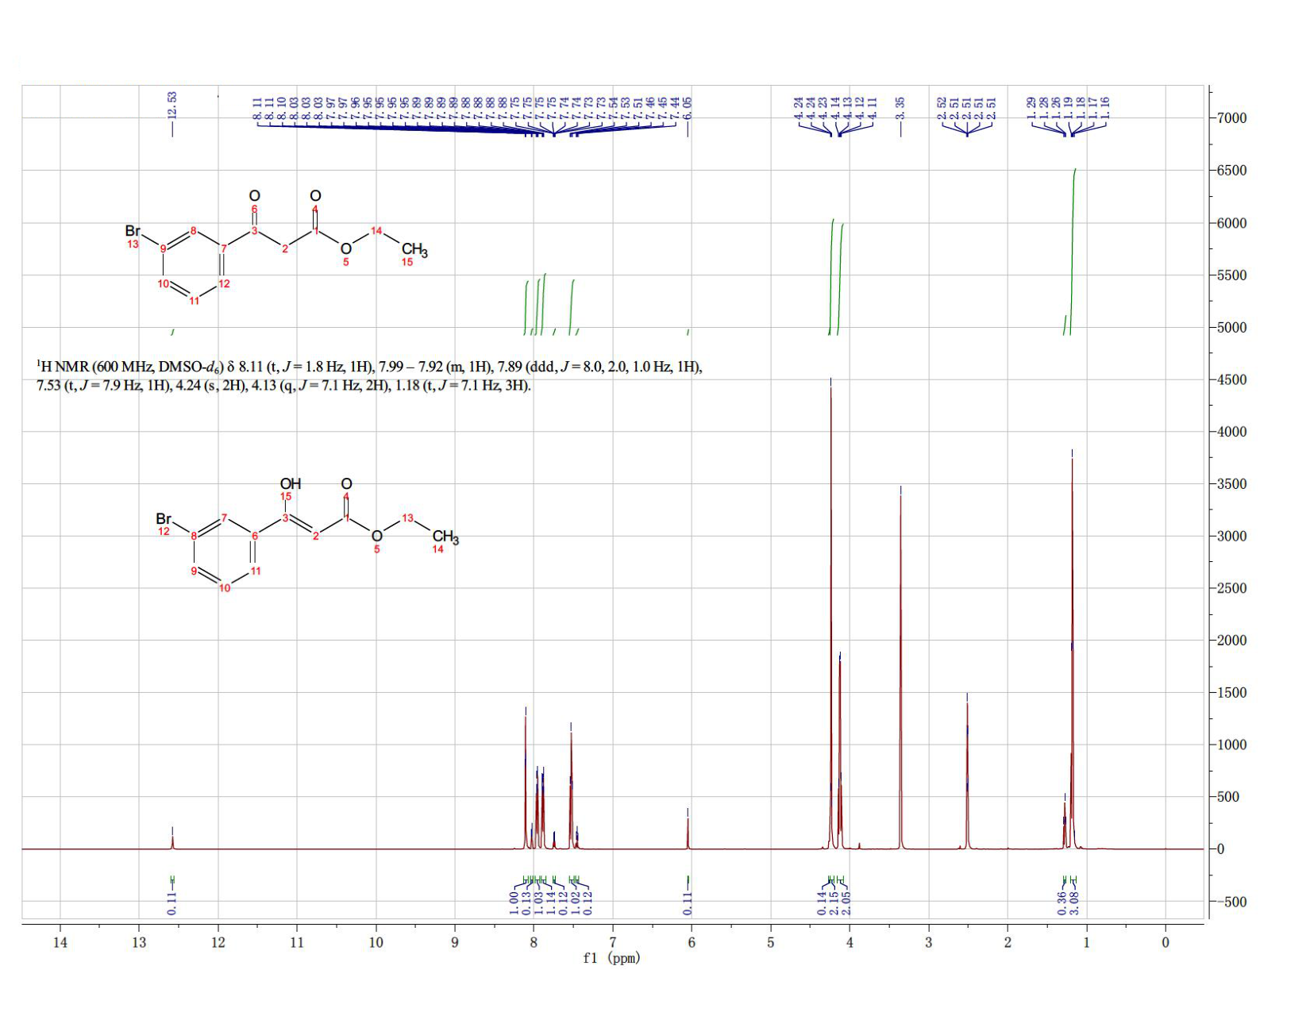Select the 'f1 (ppm)' axis title
The image size is (1310, 1012).
point(611,958)
